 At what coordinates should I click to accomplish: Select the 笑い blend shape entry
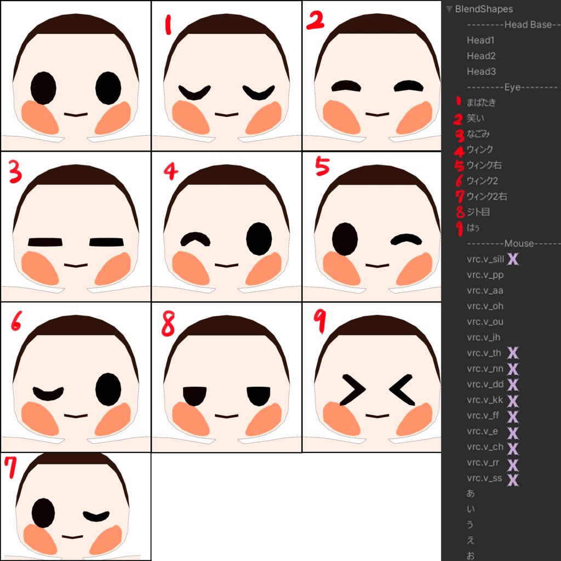point(475,118)
